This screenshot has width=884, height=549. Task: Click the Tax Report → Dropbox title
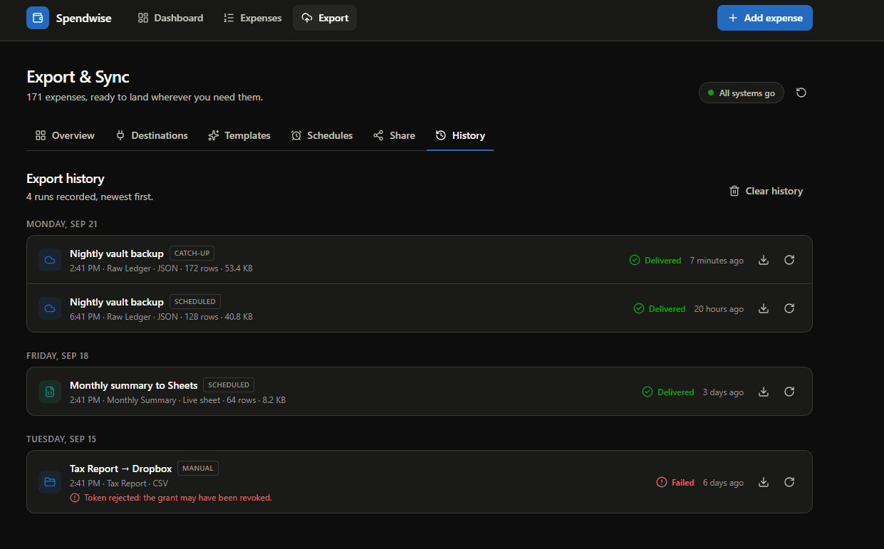click(121, 469)
